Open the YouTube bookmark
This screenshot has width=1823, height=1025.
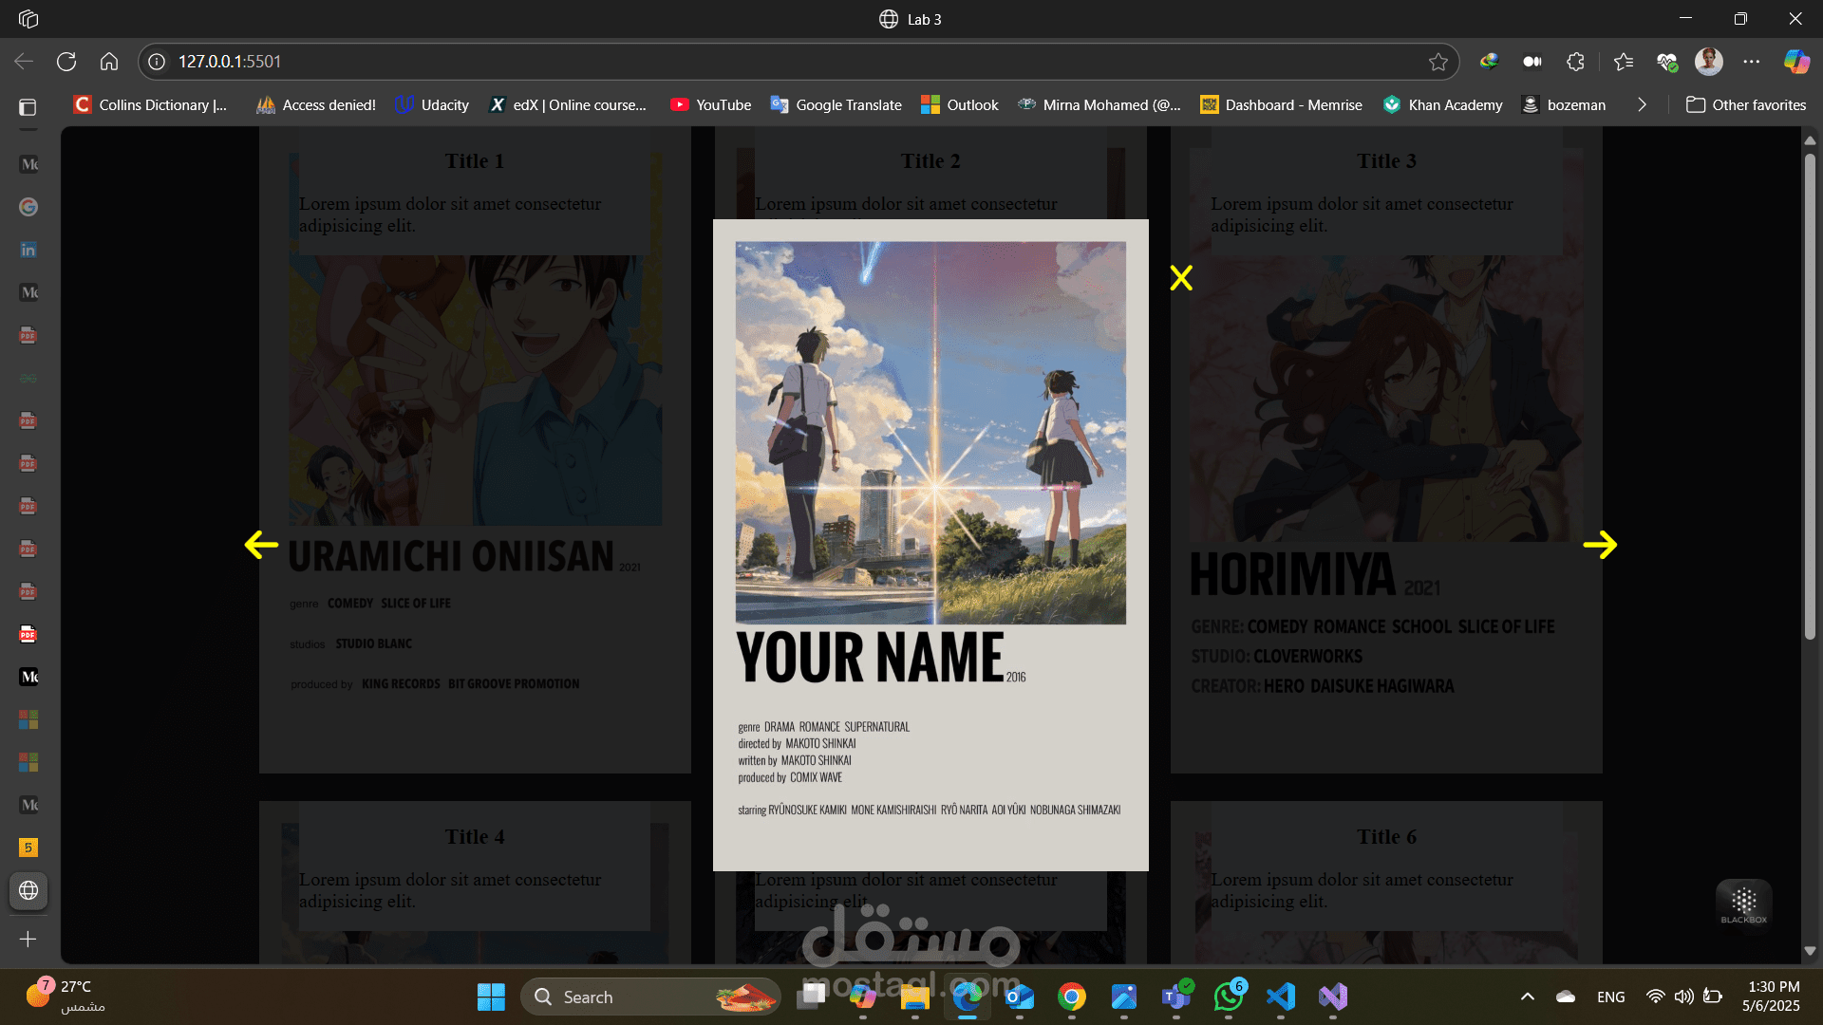click(x=710, y=105)
